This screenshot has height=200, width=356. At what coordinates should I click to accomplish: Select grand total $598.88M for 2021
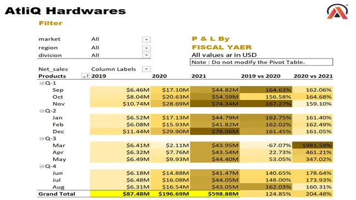(x=215, y=194)
